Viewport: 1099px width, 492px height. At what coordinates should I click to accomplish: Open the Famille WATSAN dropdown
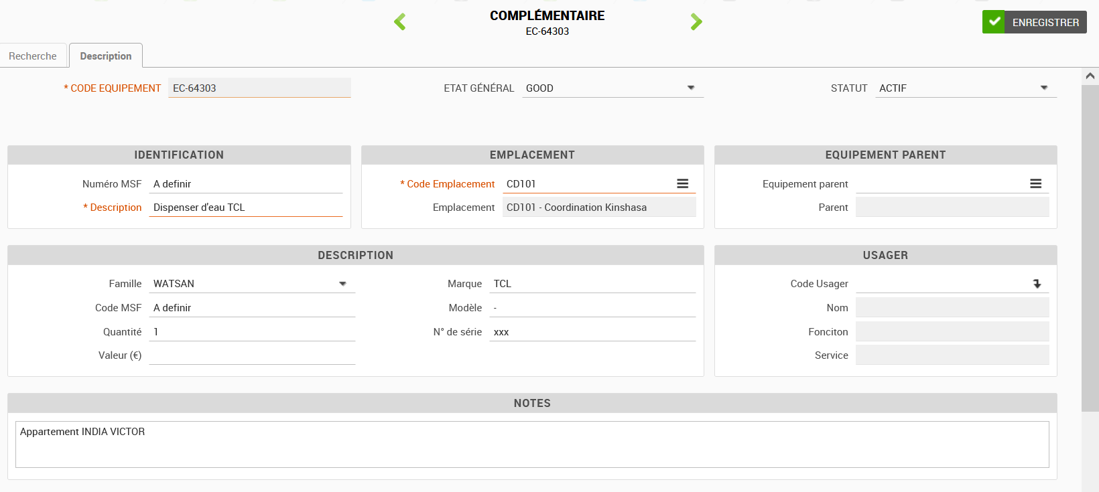coord(342,284)
